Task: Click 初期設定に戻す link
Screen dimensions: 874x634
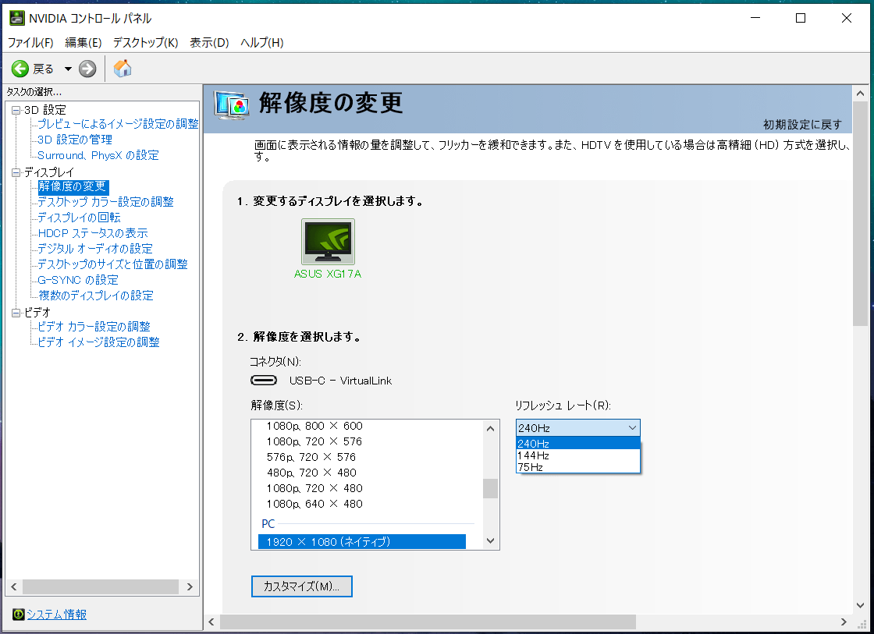Action: [802, 124]
